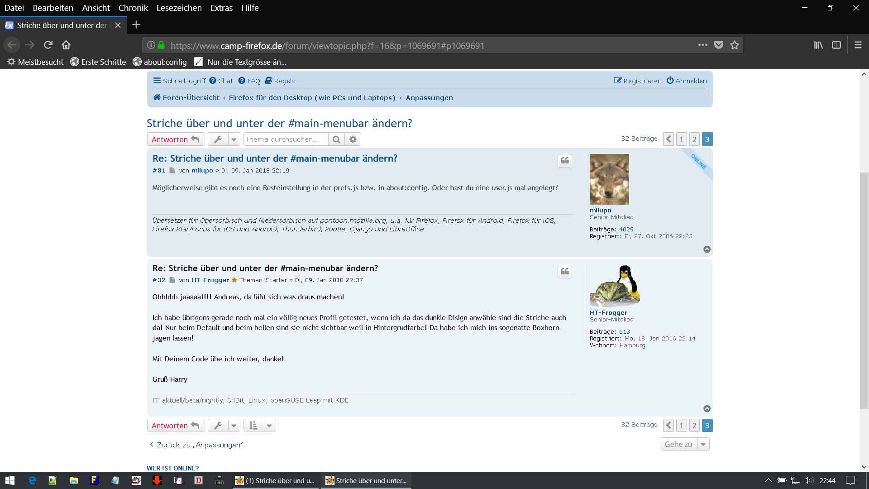The height and width of the screenshot is (489, 869).
Task: Open the Firefox Library icon
Action: coord(818,45)
